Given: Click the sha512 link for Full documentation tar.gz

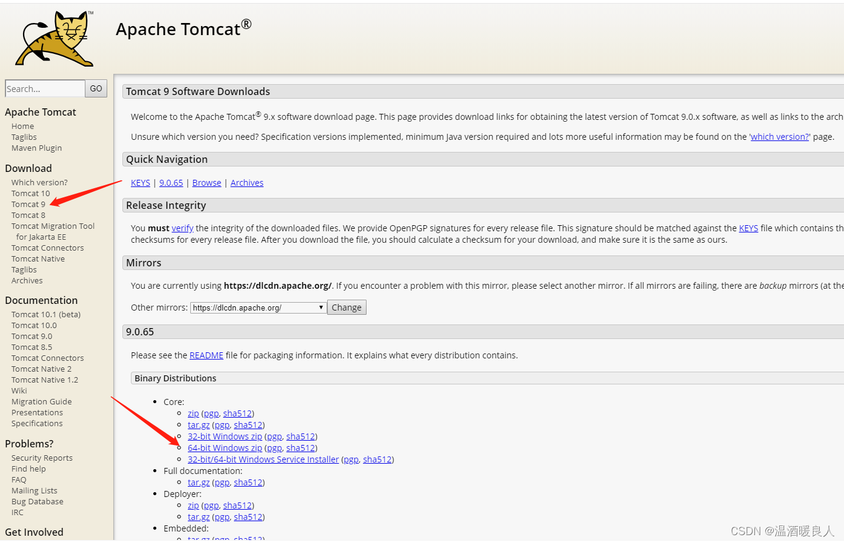Looking at the screenshot, I should pyautogui.click(x=248, y=482).
